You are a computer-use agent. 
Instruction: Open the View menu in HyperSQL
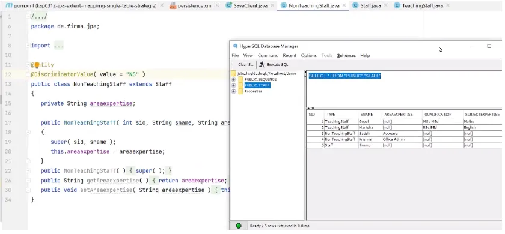248,55
